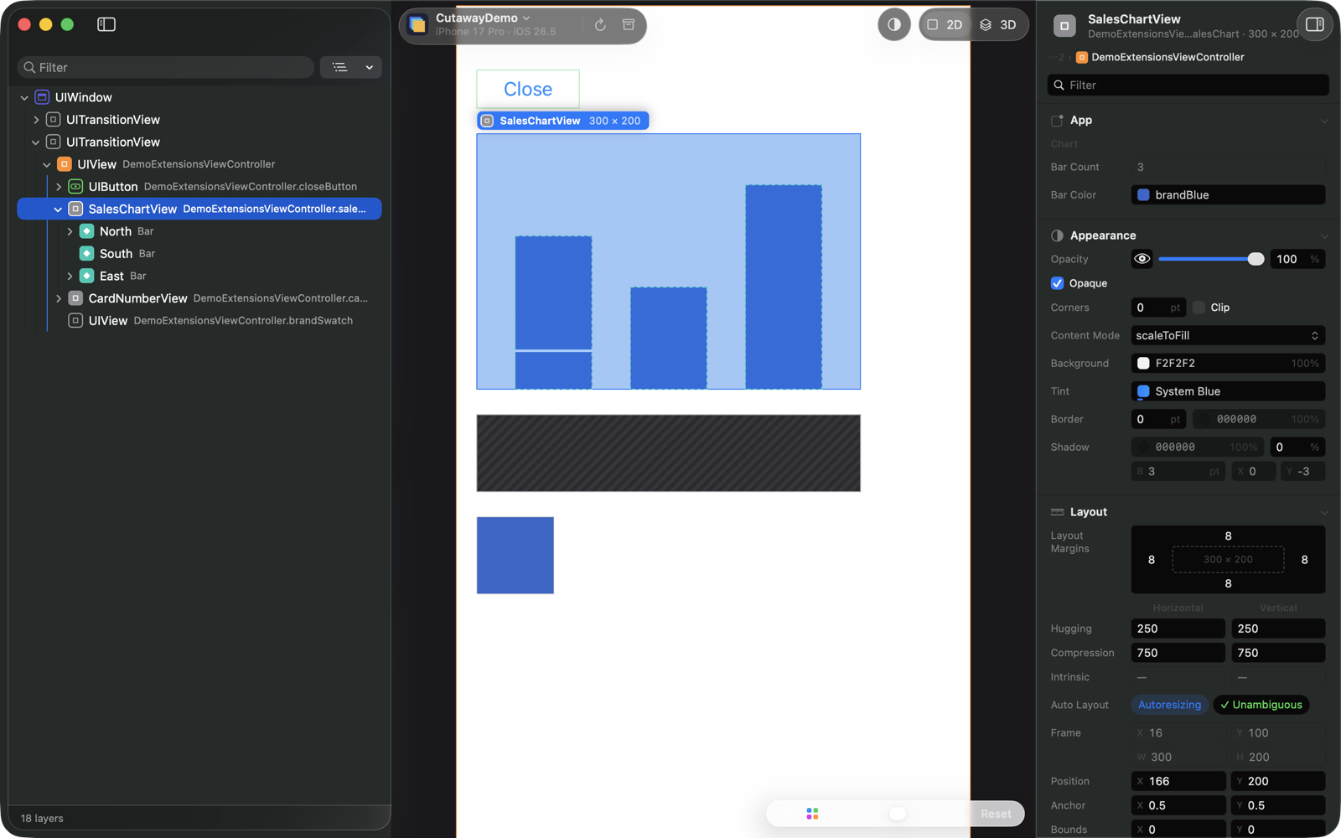Toggle the right inspector panel icon
The height and width of the screenshot is (838, 1341).
[1314, 24]
